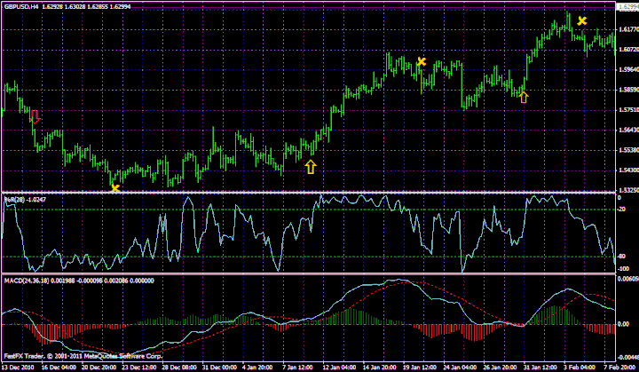Screen dimensions: 639x372
Task: Click the 1.5859 price axis label
Action: point(628,90)
